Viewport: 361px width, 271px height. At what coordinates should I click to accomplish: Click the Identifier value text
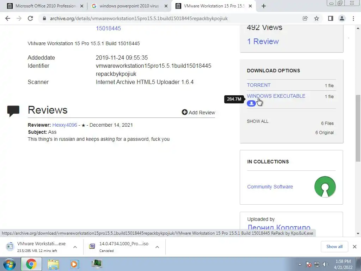click(153, 70)
